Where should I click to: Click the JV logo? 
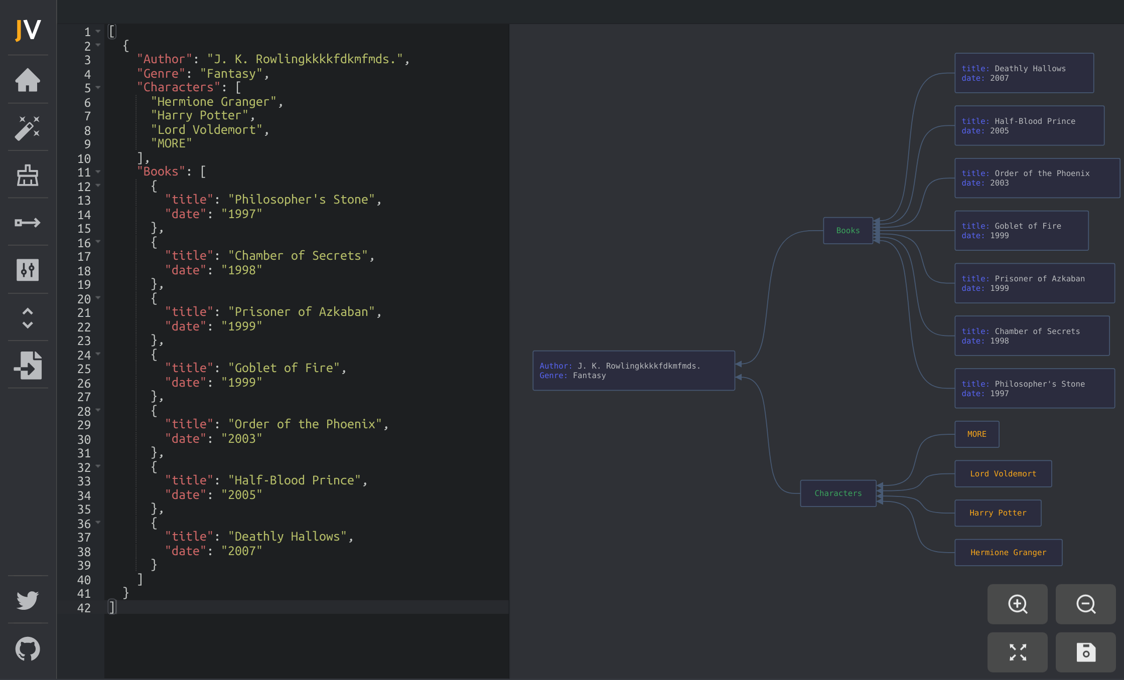pos(28,30)
